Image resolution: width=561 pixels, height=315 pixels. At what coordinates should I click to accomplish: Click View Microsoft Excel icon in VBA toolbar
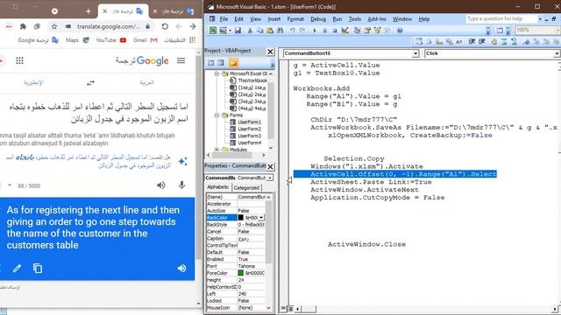click(212, 31)
